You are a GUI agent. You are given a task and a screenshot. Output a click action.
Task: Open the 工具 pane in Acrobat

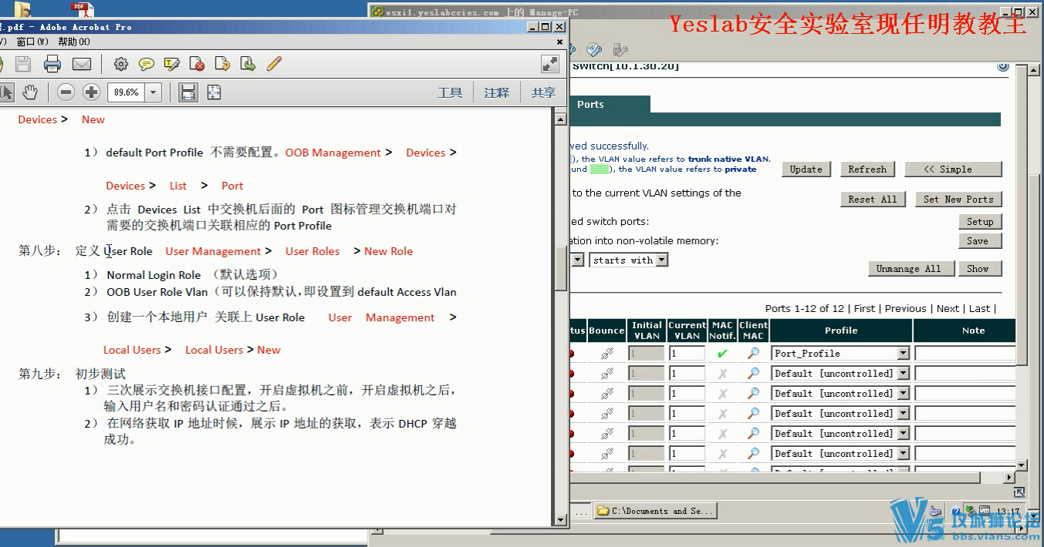pyautogui.click(x=450, y=92)
